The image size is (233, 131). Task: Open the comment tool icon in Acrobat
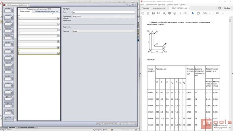click(x=217, y=13)
